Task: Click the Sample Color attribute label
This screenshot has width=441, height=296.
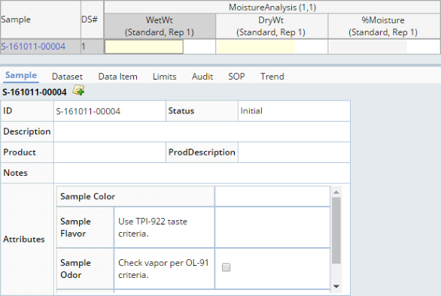Action: pos(88,196)
